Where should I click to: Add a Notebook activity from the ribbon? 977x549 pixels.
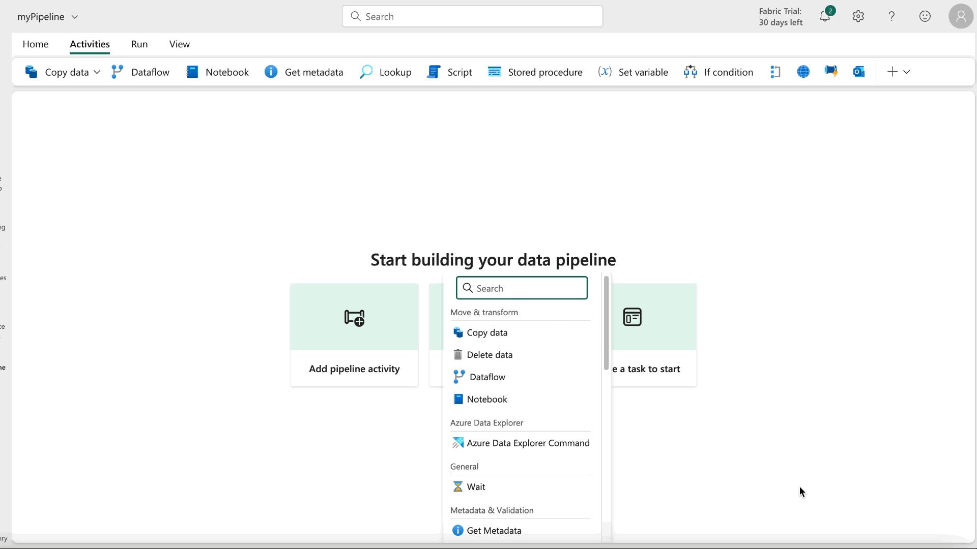[218, 72]
